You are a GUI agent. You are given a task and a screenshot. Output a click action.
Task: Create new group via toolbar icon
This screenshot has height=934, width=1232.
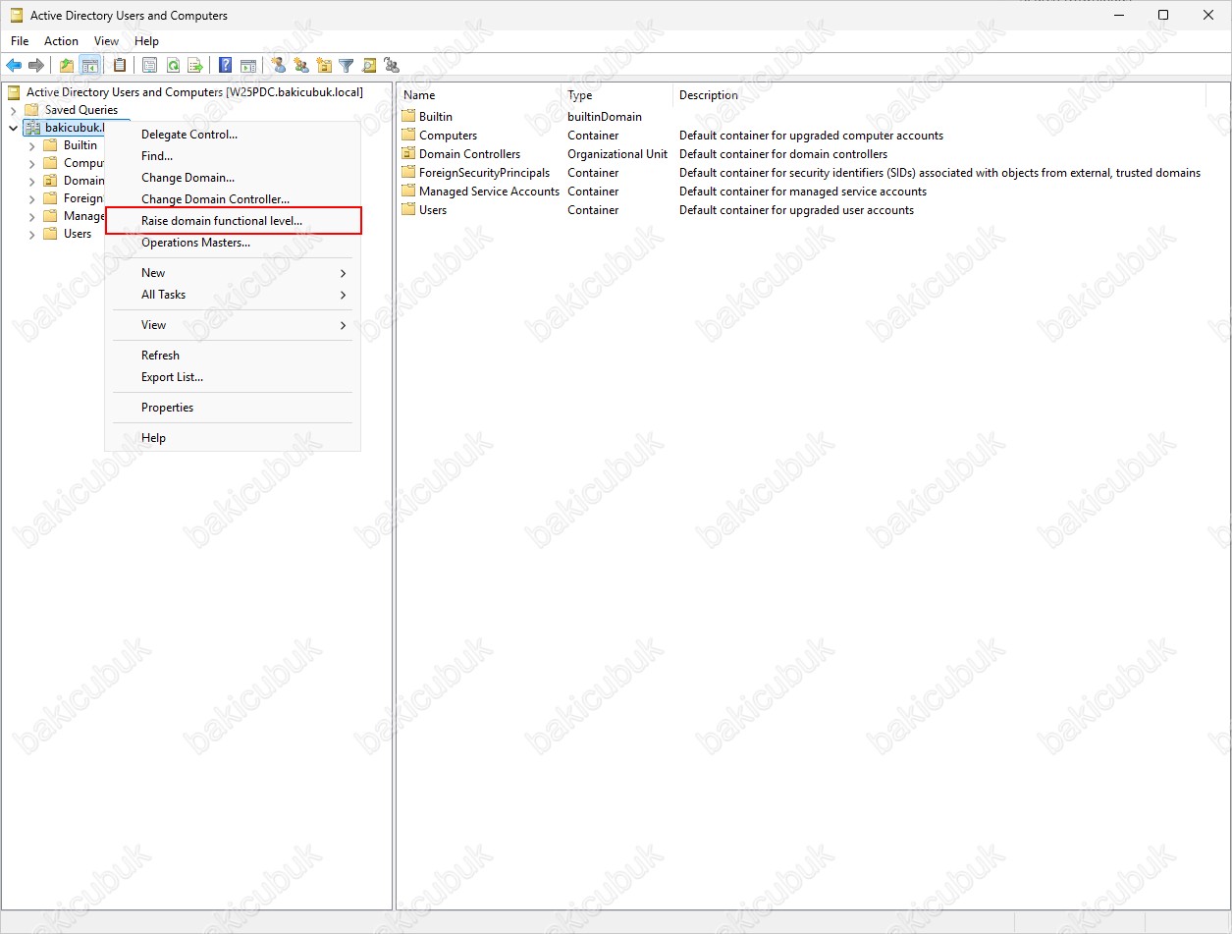point(301,66)
